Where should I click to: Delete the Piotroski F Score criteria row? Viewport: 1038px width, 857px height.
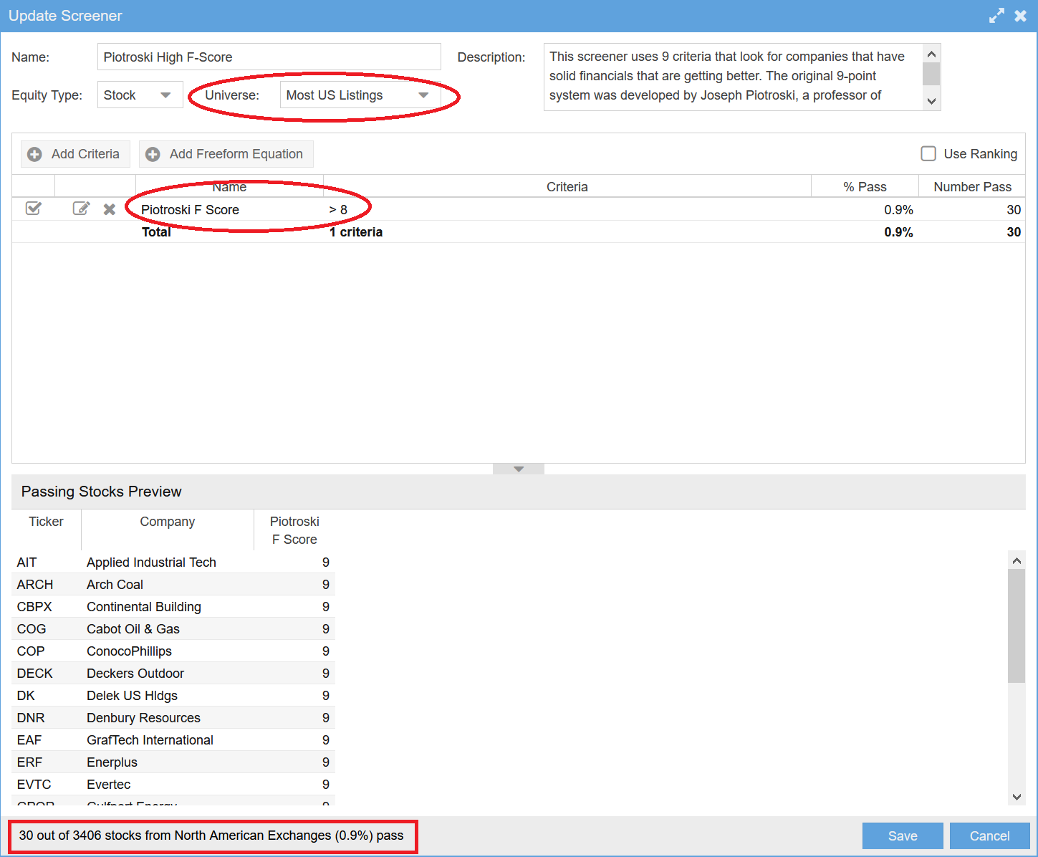(110, 209)
